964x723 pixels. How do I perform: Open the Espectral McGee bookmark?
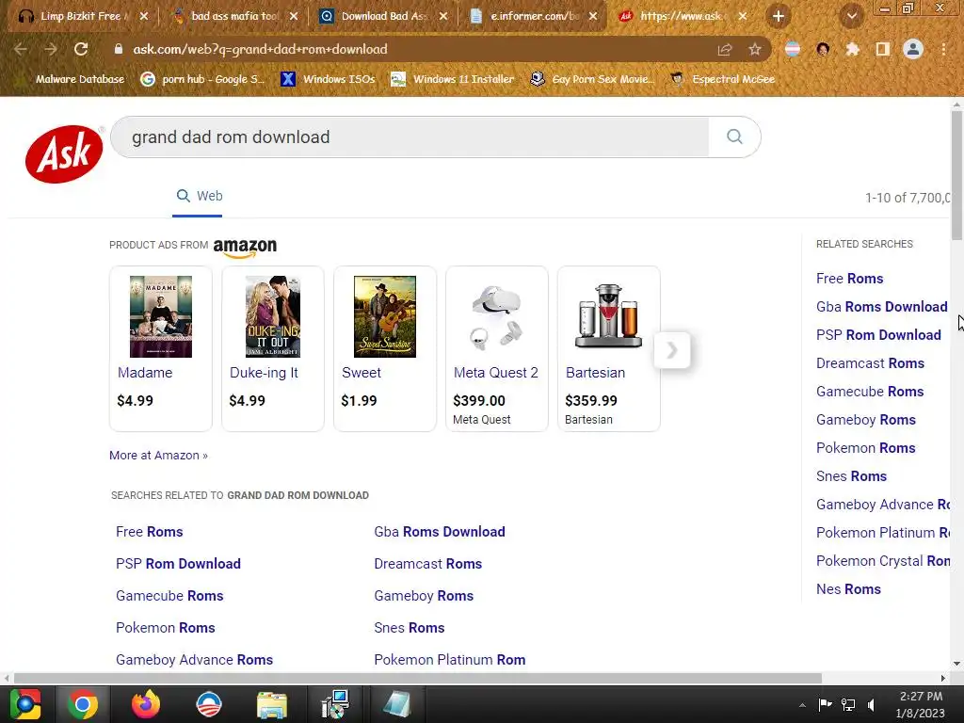[x=723, y=79]
